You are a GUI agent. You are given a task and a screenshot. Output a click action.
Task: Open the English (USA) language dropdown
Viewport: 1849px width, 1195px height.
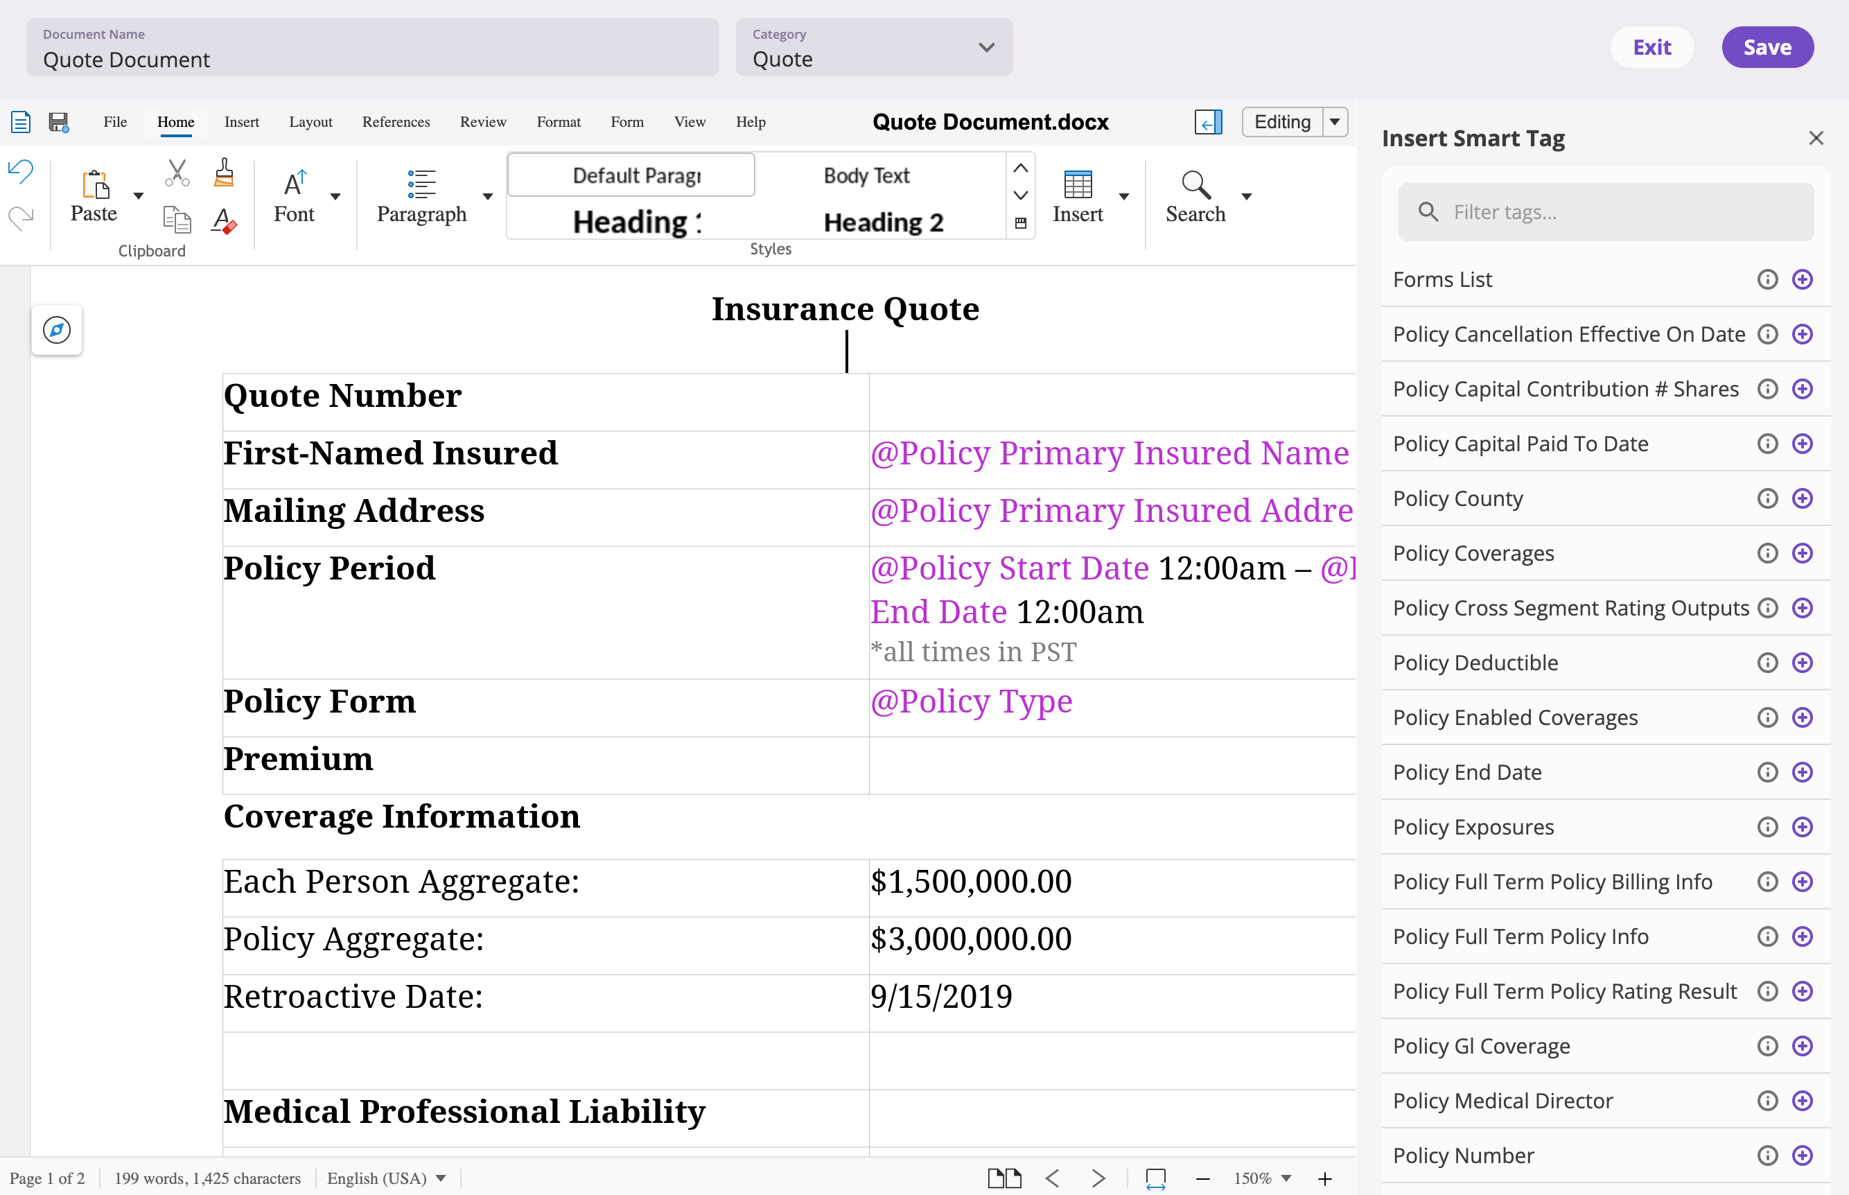click(385, 1178)
